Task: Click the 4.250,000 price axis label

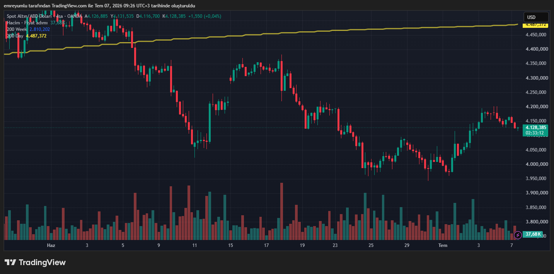Action: tap(536, 92)
